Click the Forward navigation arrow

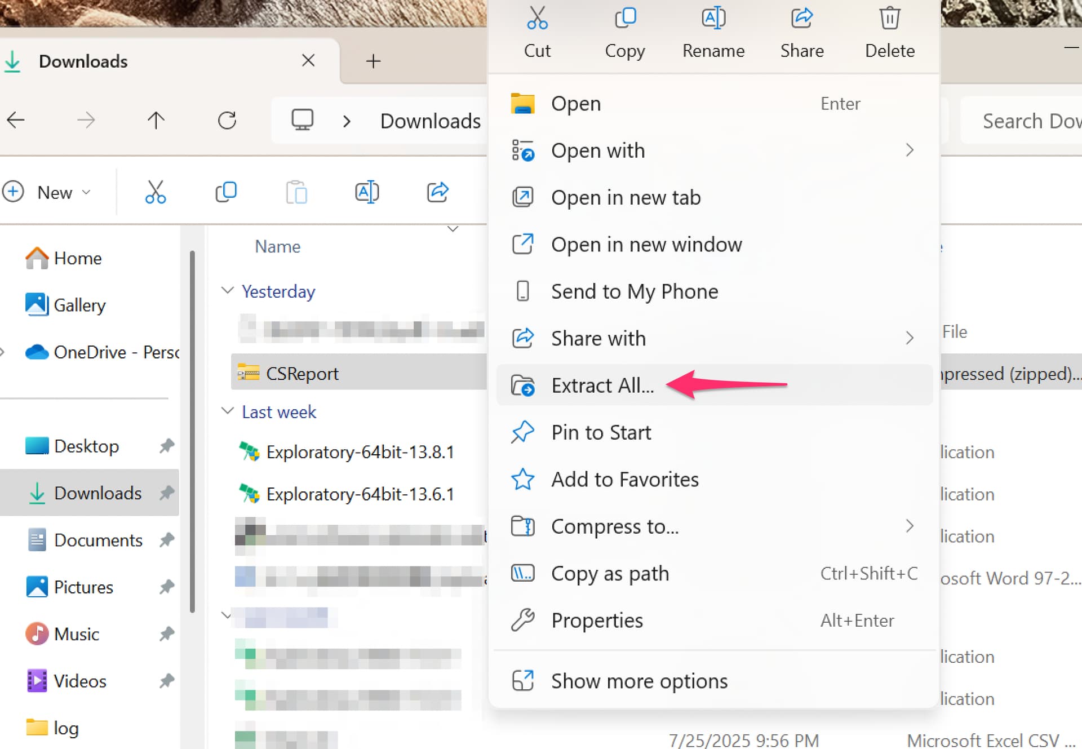[x=86, y=119]
